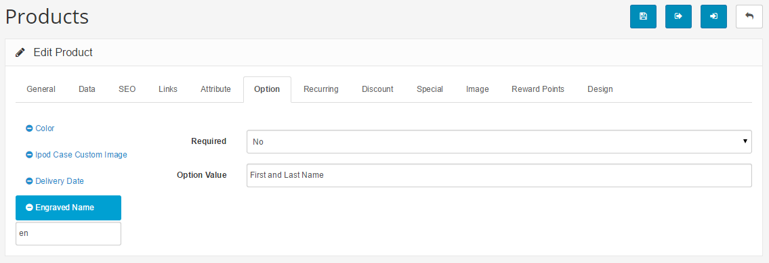Remove Color option via its minus icon

point(29,128)
